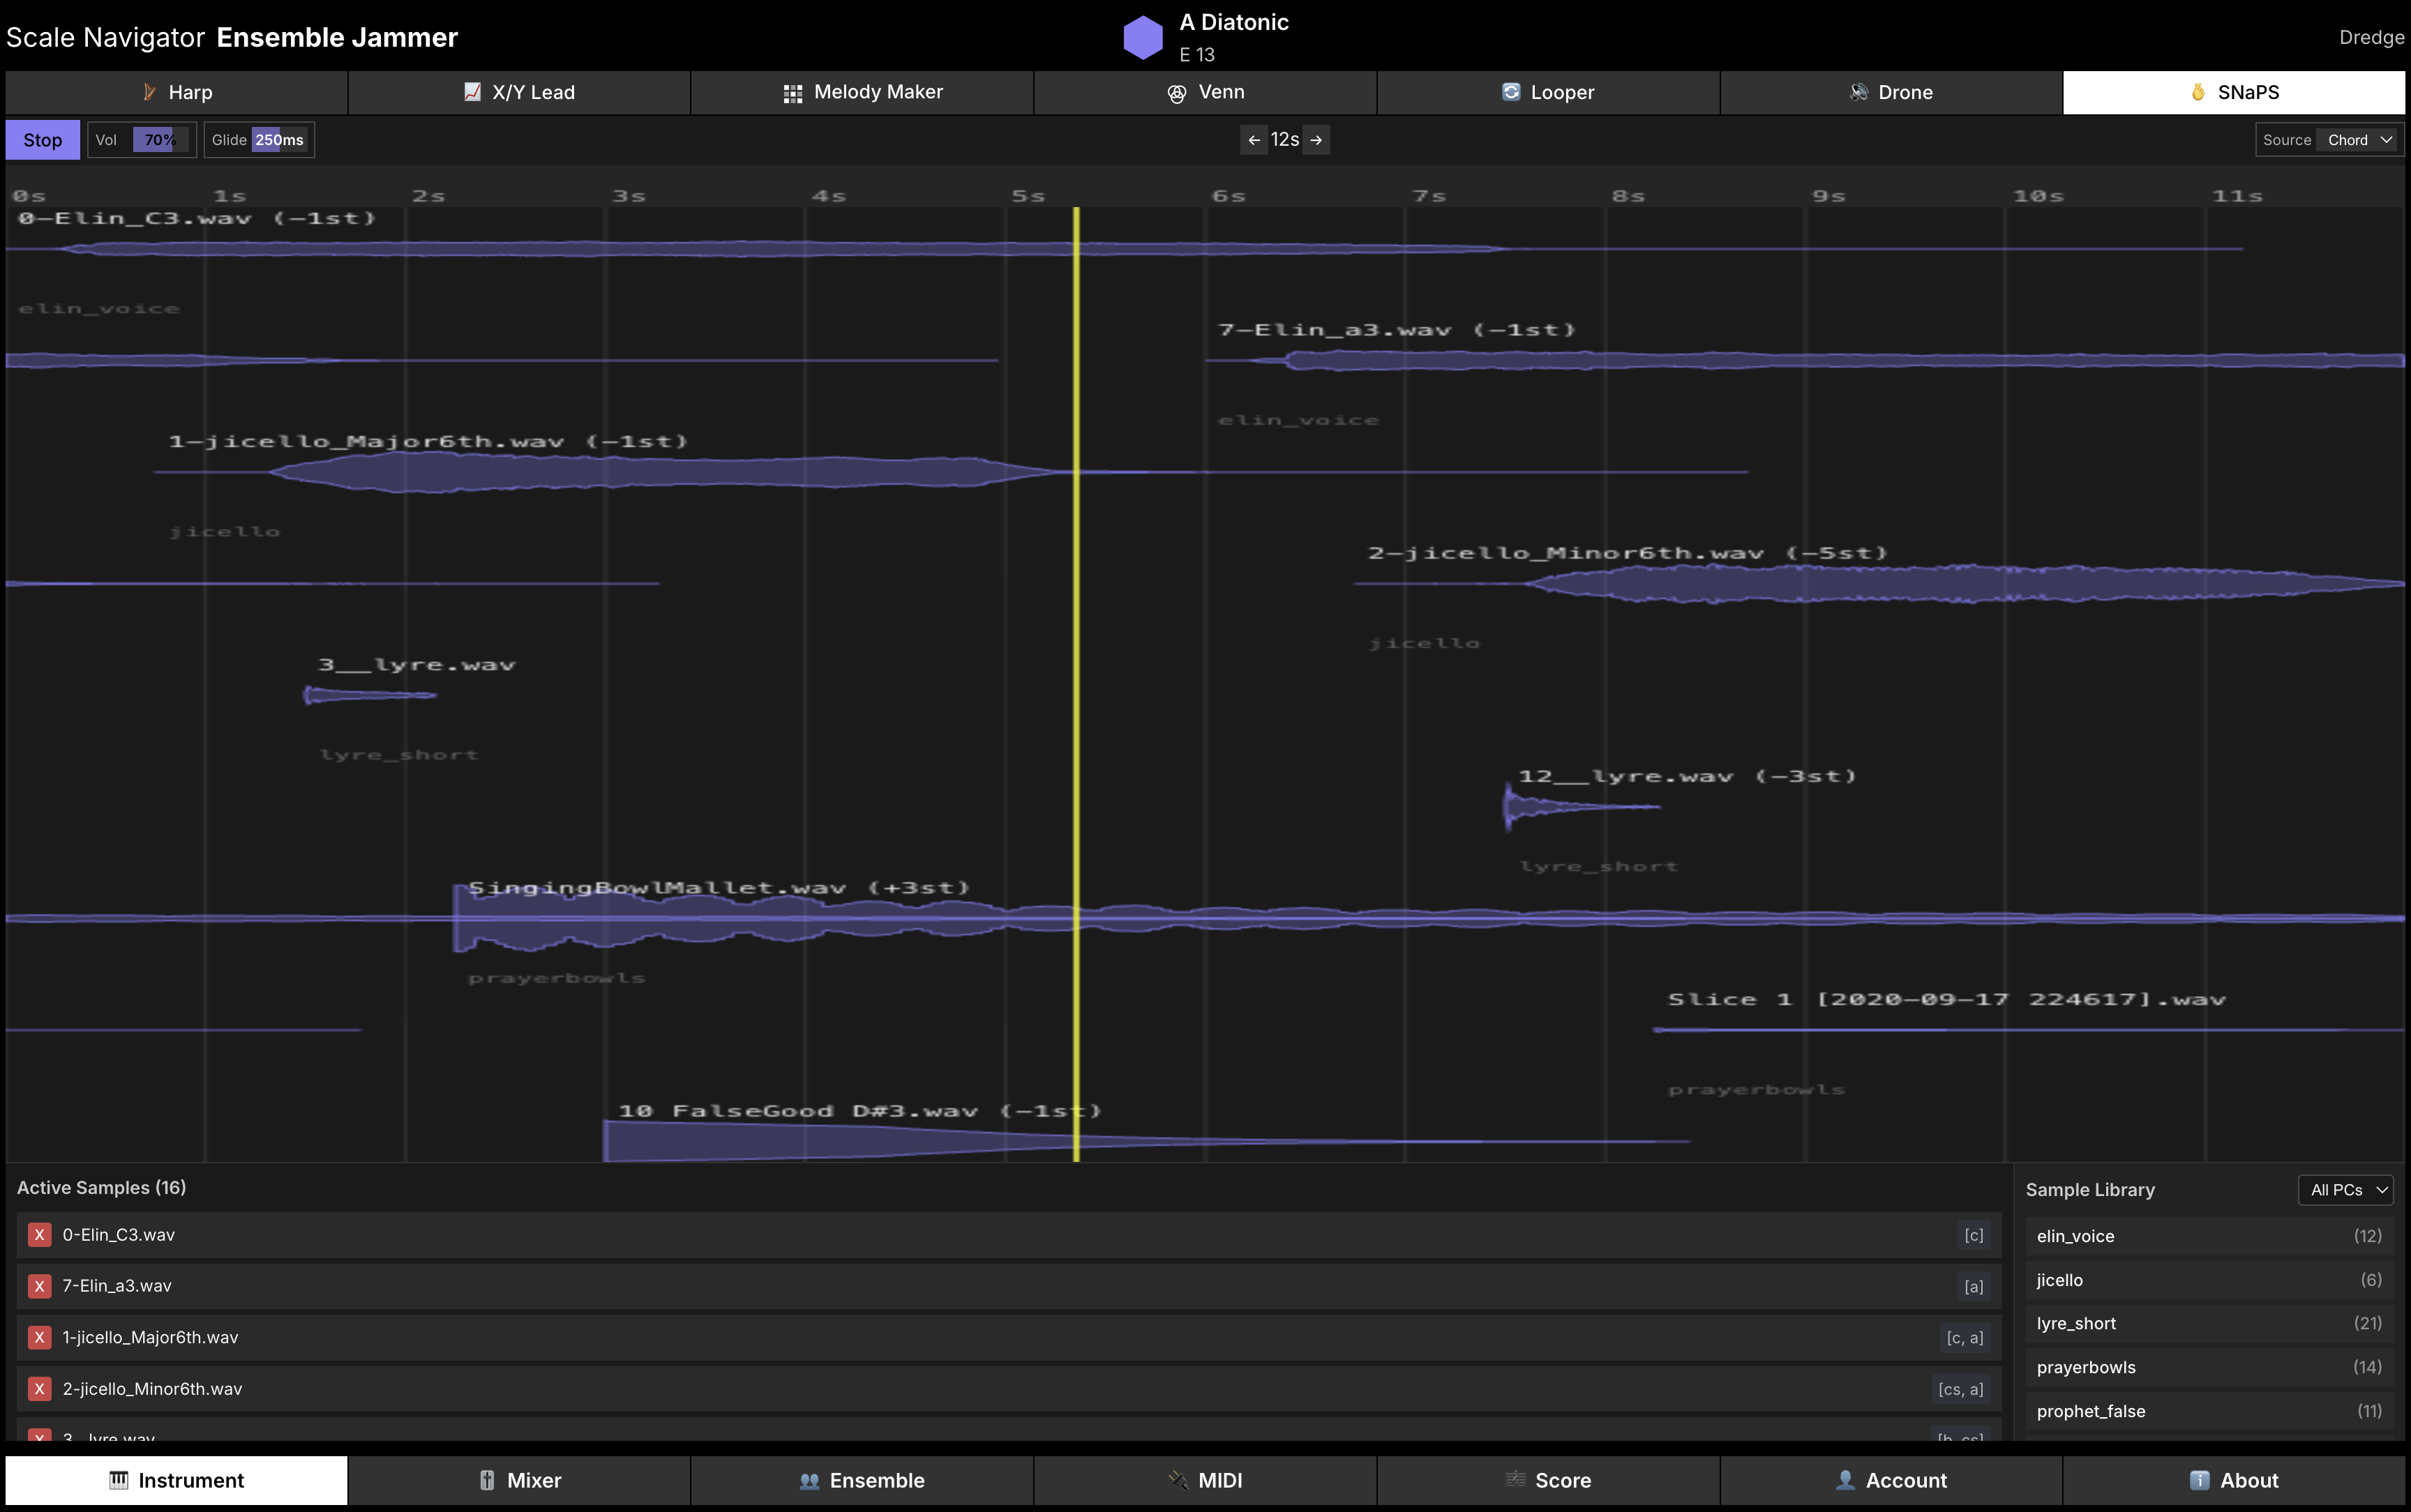Open the Looper tab

click(x=1547, y=92)
